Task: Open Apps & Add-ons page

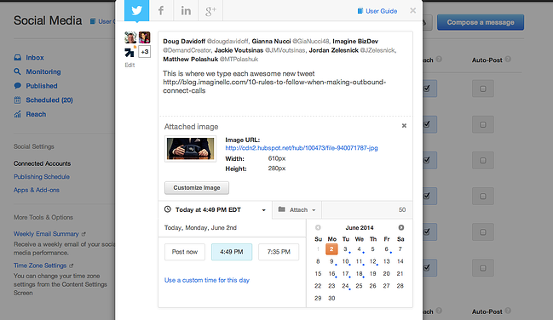Action: pyautogui.click(x=37, y=190)
